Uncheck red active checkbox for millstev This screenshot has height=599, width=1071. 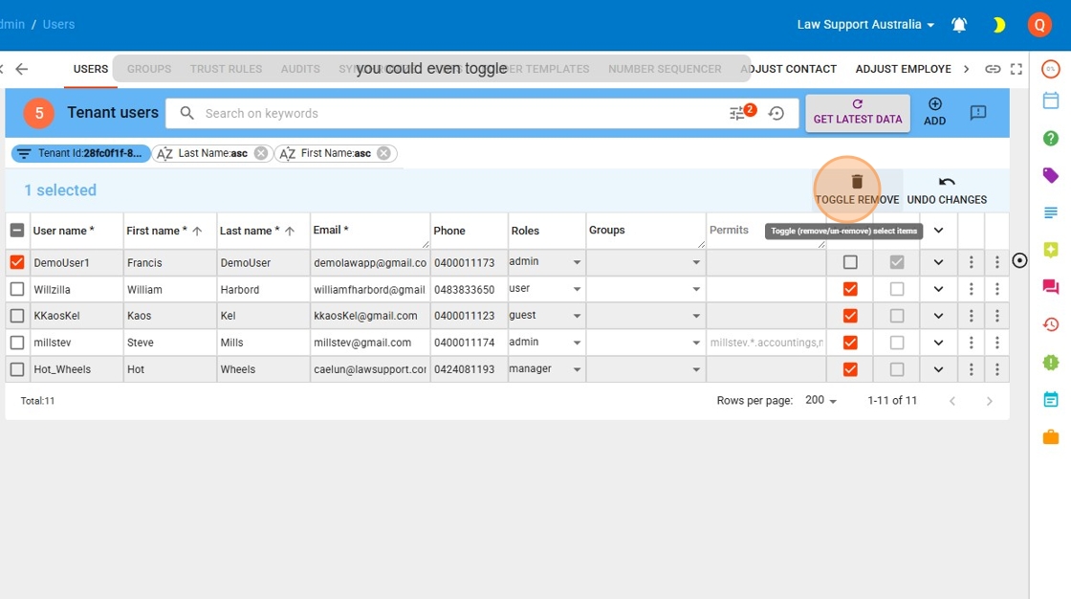850,343
